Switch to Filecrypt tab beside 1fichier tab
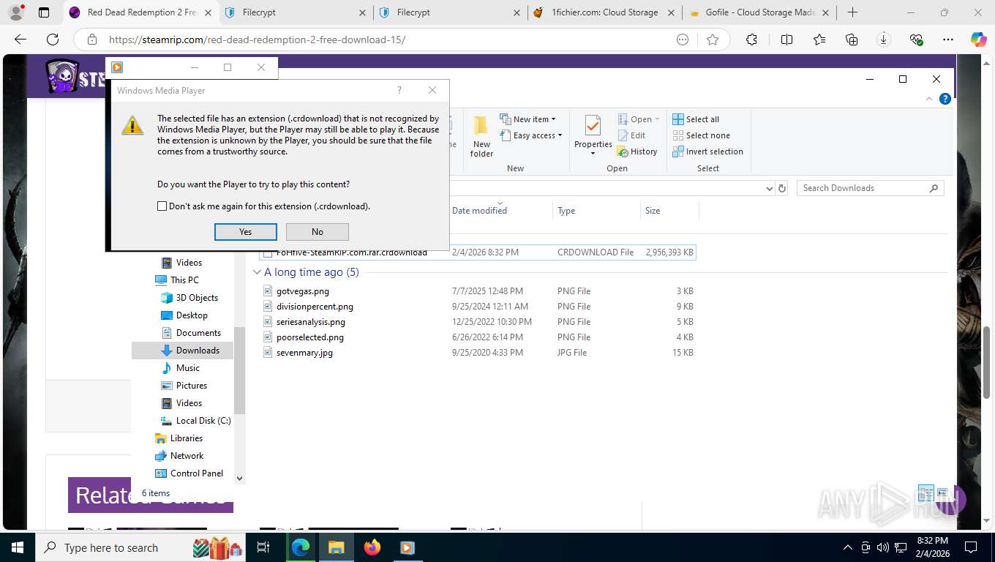Image resolution: width=995 pixels, height=562 pixels. coord(449,12)
